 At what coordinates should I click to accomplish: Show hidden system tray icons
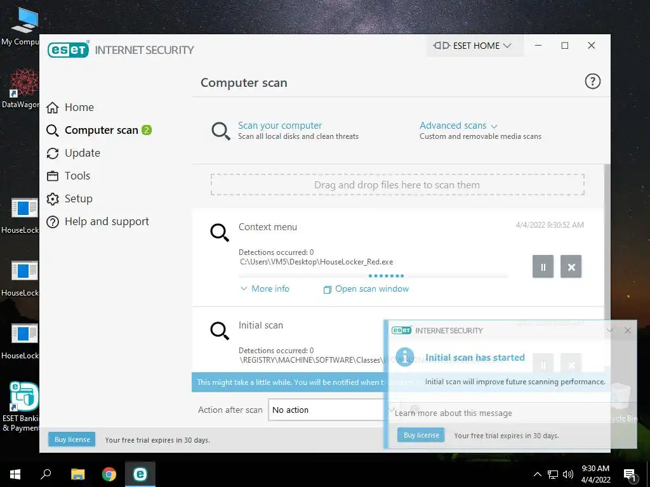click(x=537, y=474)
